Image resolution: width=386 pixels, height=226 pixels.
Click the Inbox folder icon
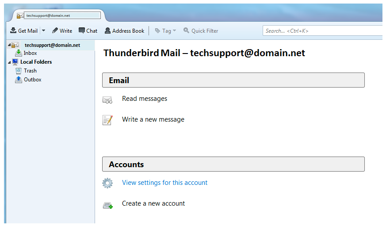(19, 53)
